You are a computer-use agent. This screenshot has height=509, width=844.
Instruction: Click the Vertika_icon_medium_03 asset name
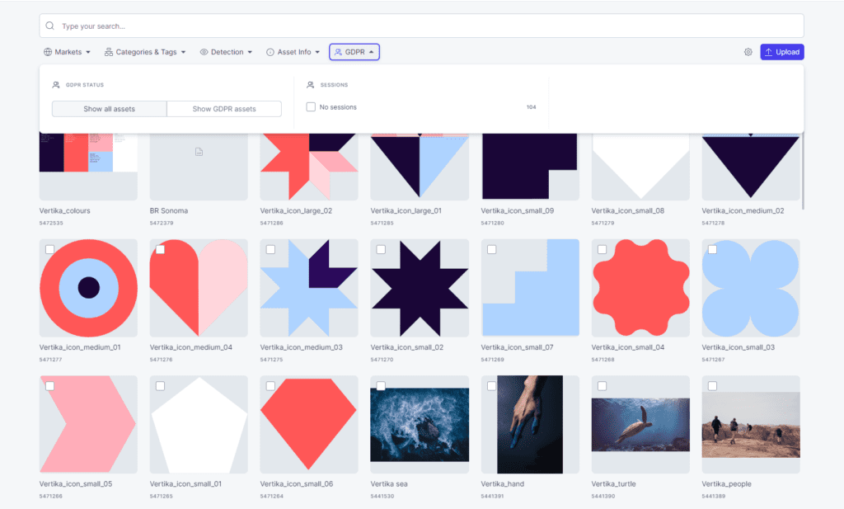301,347
